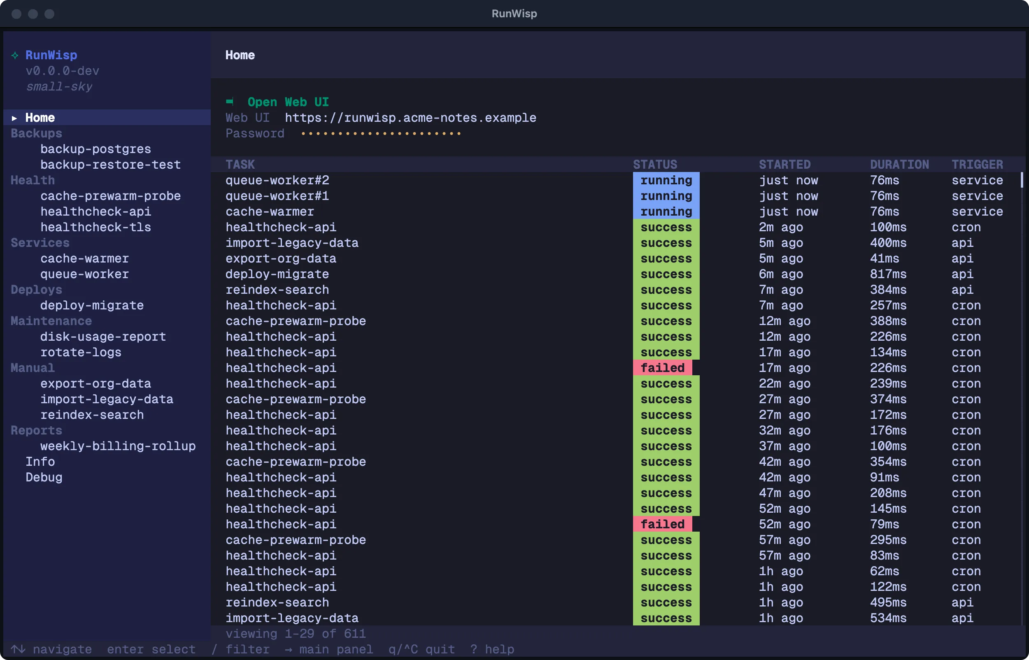Select the running cache-warmer row in table
This screenshot has width=1029, height=660.
coord(616,212)
